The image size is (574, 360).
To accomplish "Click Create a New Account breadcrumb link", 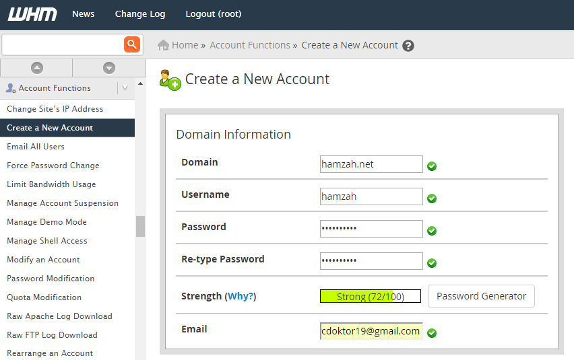I will tap(350, 45).
